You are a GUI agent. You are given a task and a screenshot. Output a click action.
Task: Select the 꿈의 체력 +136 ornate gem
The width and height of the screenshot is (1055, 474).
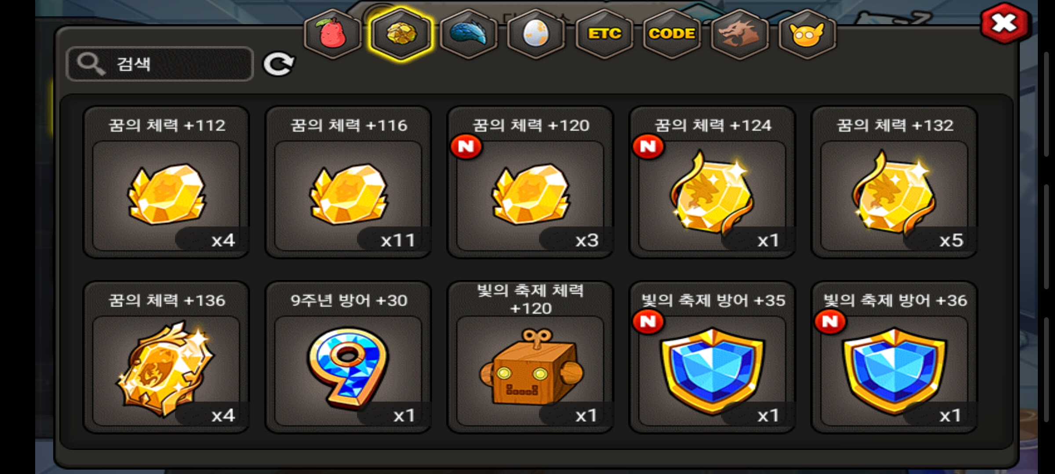click(x=166, y=357)
